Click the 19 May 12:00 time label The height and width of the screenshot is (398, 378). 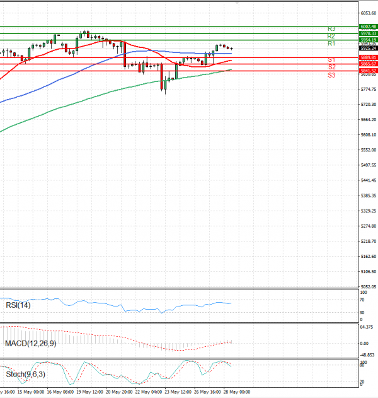(89, 392)
